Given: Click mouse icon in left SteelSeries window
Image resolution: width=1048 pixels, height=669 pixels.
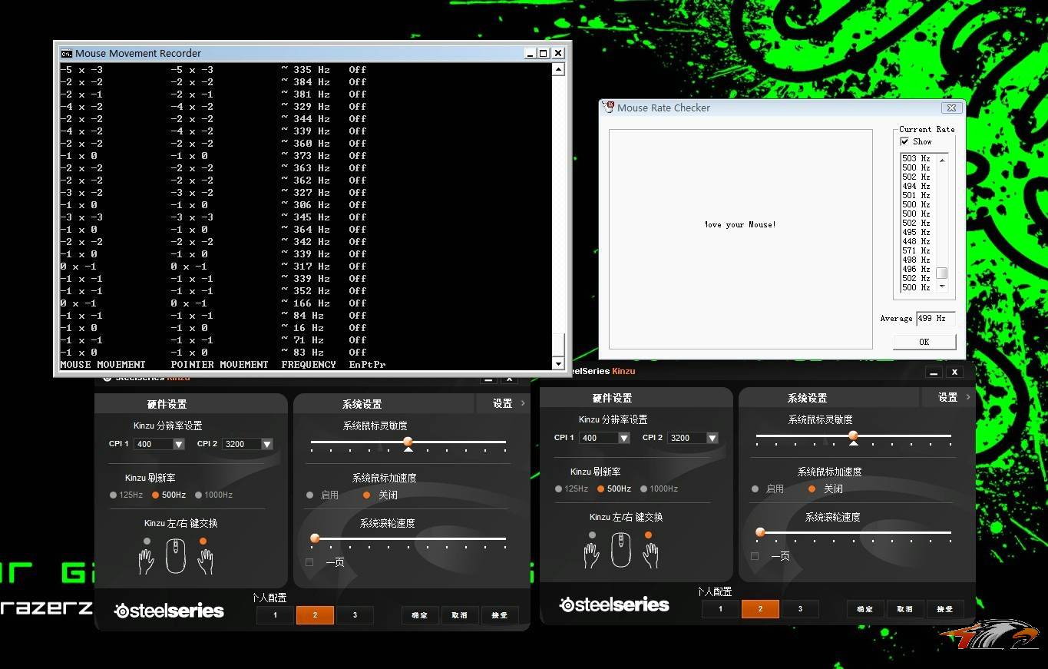Looking at the screenshot, I should coord(176,556).
